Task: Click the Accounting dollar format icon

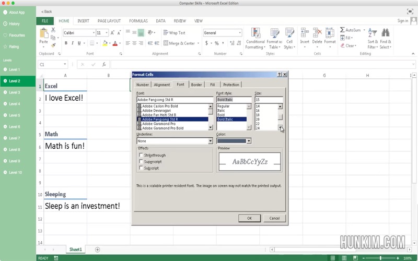Action: (206, 43)
